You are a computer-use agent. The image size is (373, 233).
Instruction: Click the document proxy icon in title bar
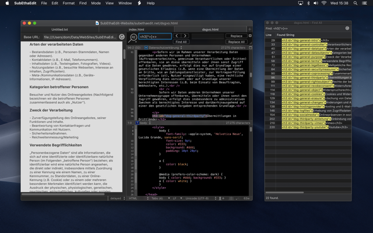(x=97, y=23)
